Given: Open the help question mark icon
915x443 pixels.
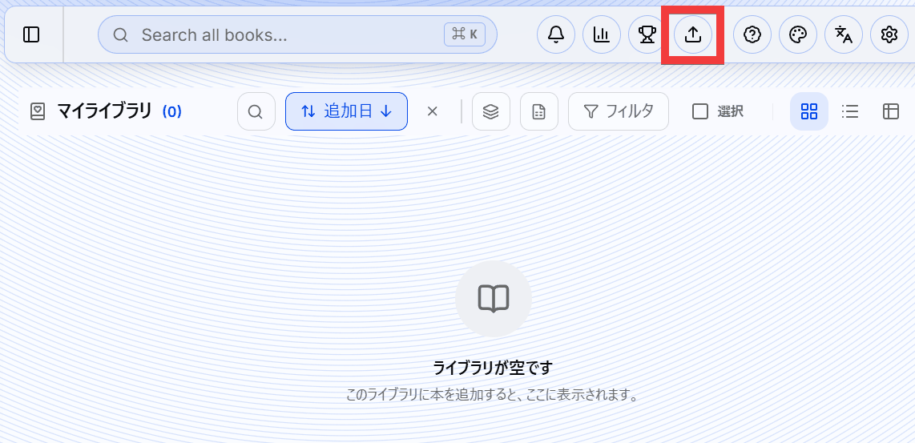Looking at the screenshot, I should (x=752, y=35).
